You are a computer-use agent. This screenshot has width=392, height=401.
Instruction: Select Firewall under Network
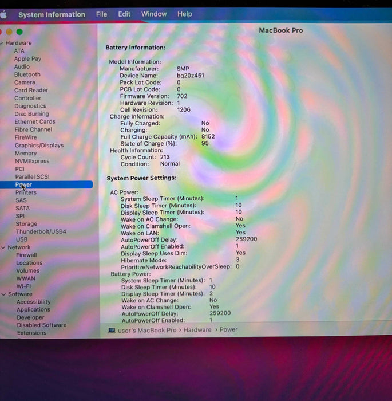pyautogui.click(x=26, y=255)
